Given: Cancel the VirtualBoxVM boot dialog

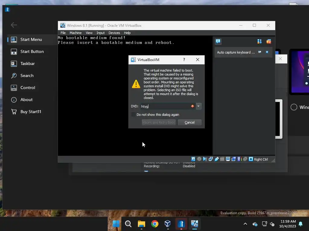Looking at the screenshot, I should (x=190, y=122).
